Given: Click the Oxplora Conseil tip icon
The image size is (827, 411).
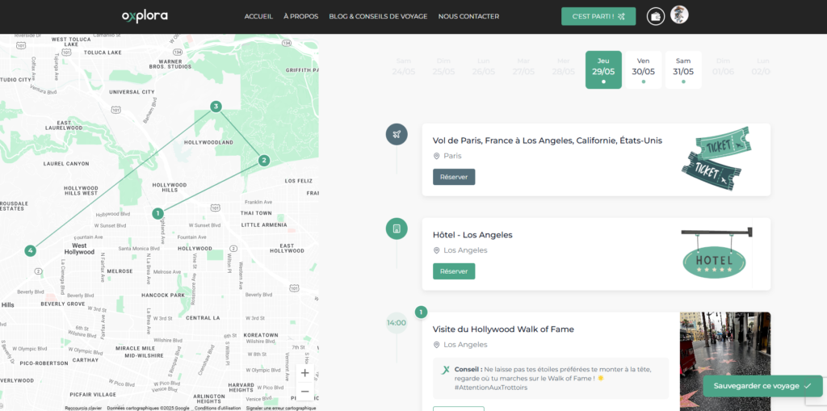Looking at the screenshot, I should [x=446, y=371].
